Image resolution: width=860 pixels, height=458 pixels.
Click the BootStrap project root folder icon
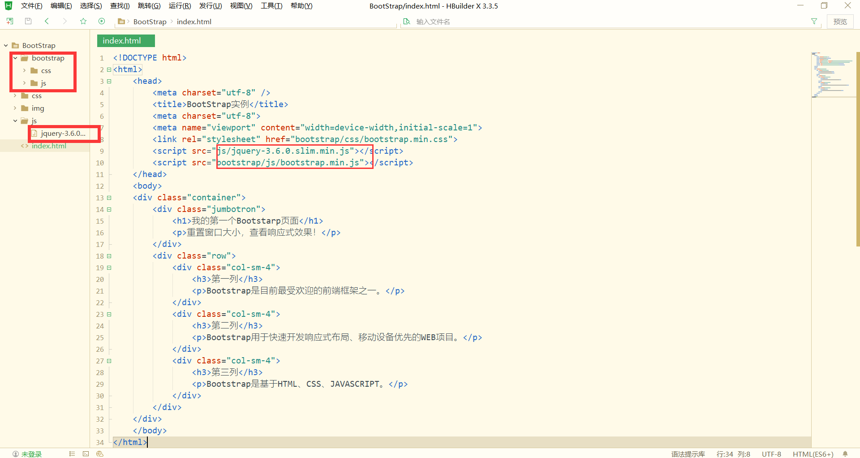15,45
